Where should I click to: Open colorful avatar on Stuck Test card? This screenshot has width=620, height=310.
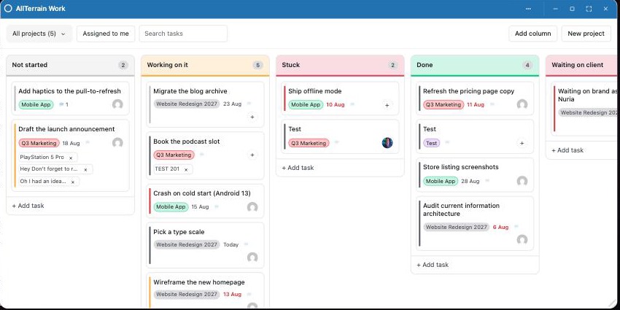click(387, 143)
